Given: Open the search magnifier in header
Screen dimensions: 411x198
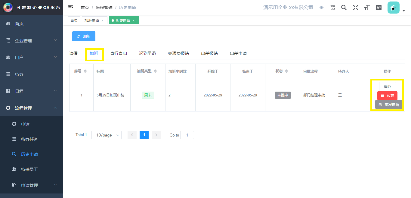Looking at the screenshot, I should tap(344, 8).
